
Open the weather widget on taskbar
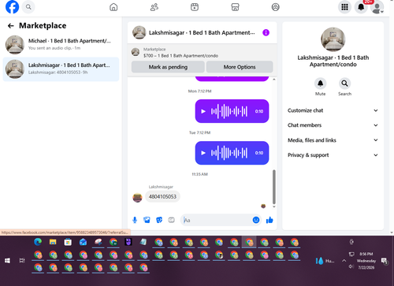tap(325, 261)
